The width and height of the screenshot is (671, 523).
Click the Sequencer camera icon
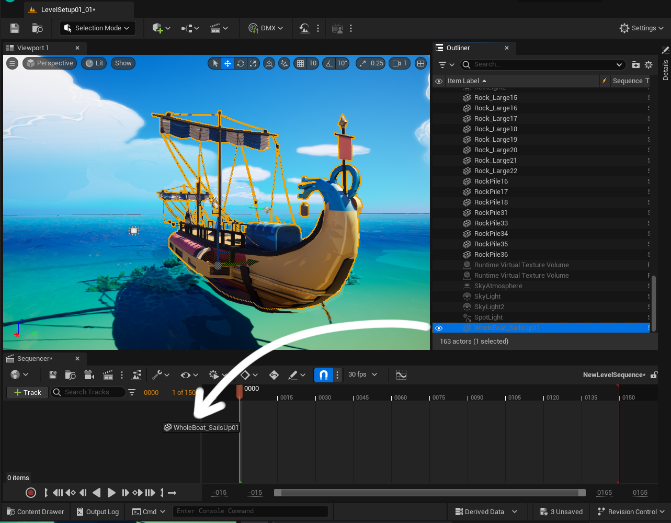(x=89, y=375)
